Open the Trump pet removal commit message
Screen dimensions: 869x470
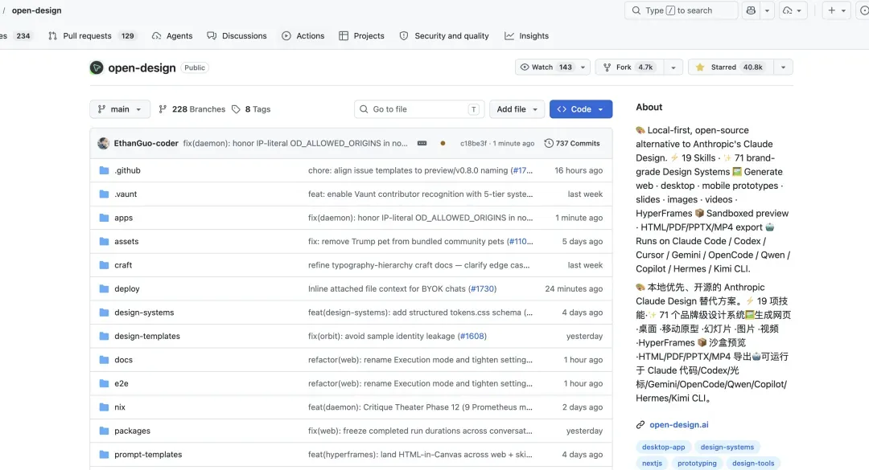[406, 241]
